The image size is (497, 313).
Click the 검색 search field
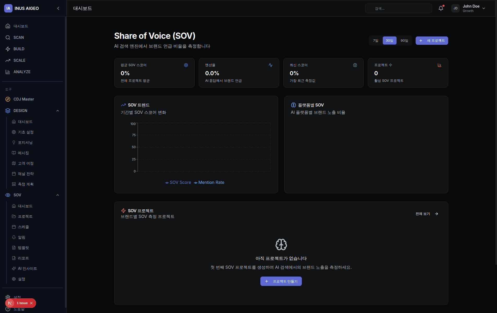coord(398,8)
